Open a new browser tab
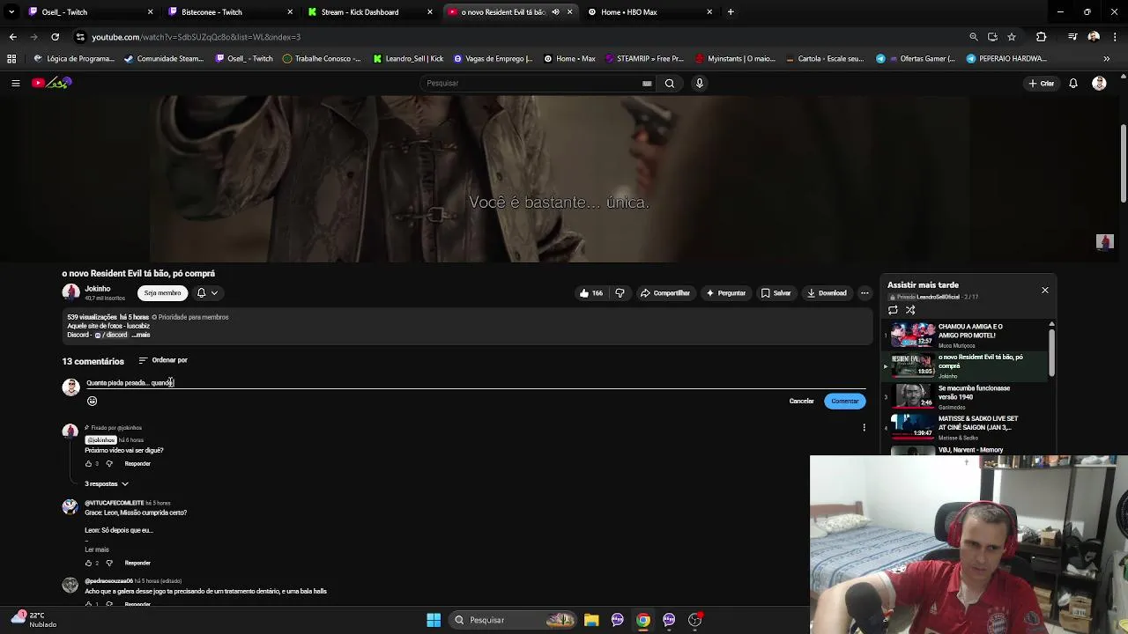The height and width of the screenshot is (634, 1128). [x=731, y=12]
